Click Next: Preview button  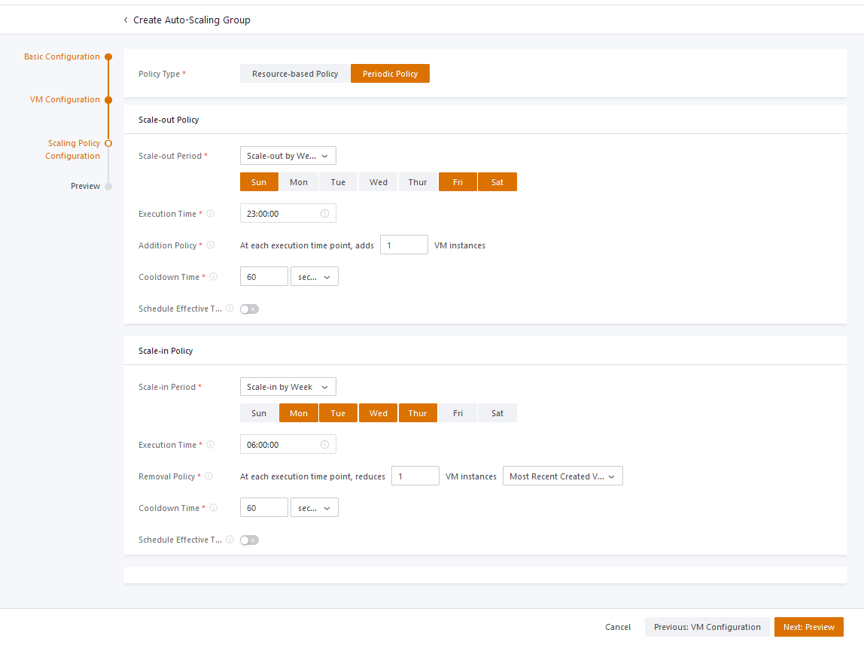coord(808,627)
